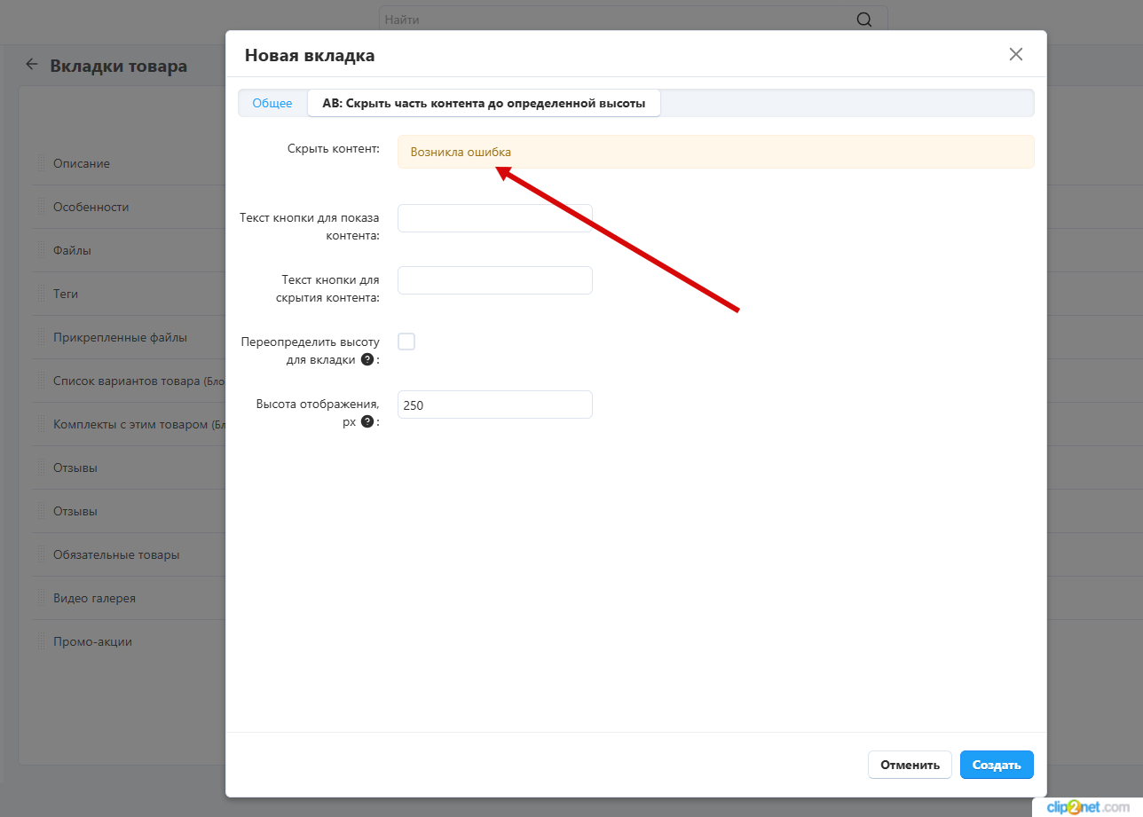Click the back arrow beside Вкладки товара
Image resolution: width=1143 pixels, height=817 pixels.
[x=32, y=65]
